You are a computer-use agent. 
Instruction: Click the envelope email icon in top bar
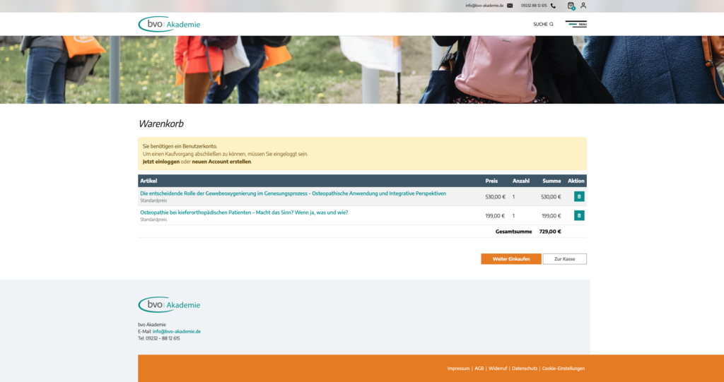point(510,6)
